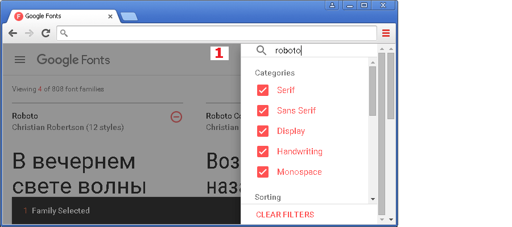
Task: Click the Sorting section heading
Action: pos(268,197)
